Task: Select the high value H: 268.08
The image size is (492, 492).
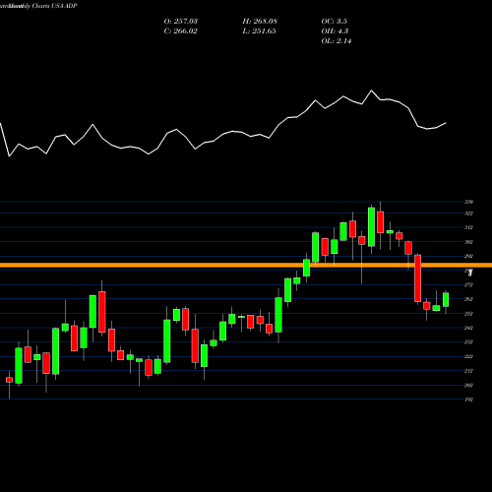Action: 260,22
